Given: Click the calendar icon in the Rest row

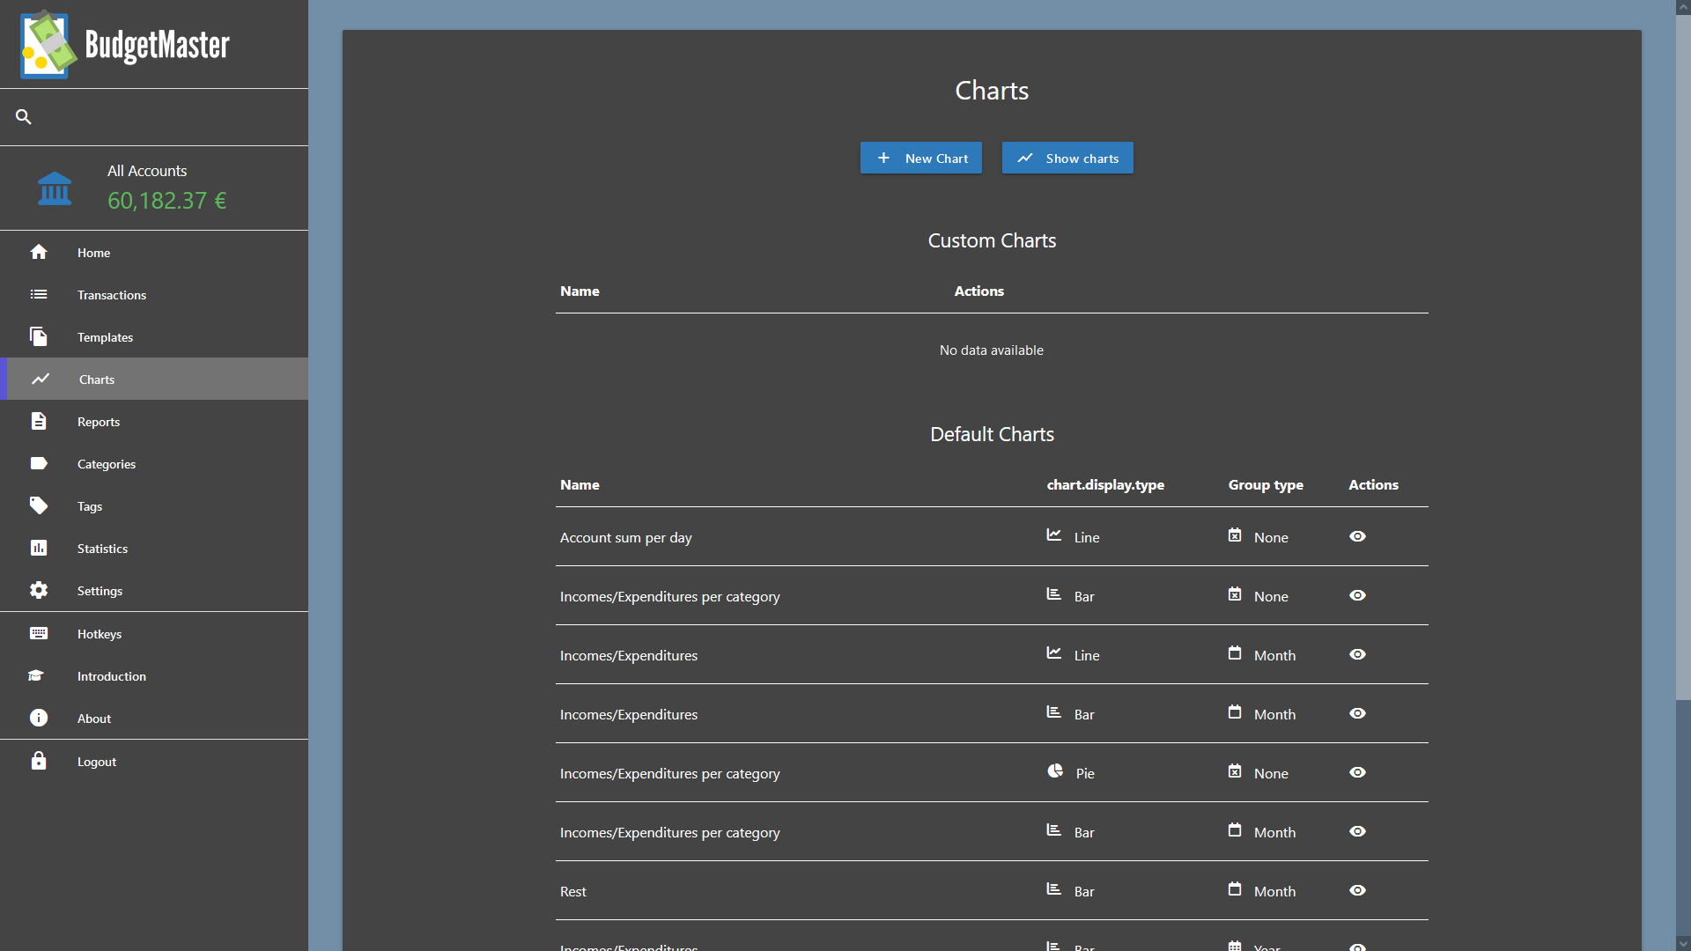Looking at the screenshot, I should pyautogui.click(x=1235, y=889).
